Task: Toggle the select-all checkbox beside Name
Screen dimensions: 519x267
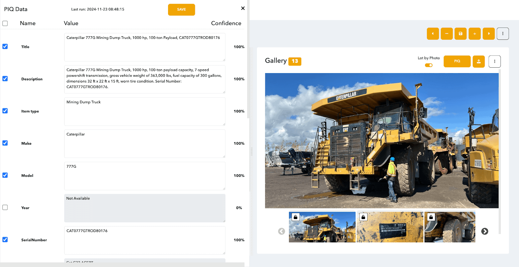Action: (x=5, y=23)
